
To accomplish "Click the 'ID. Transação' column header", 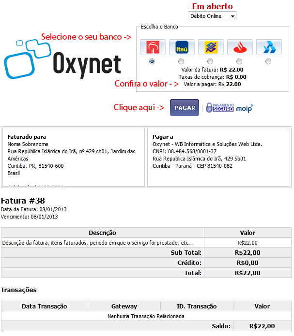I will [197, 306].
